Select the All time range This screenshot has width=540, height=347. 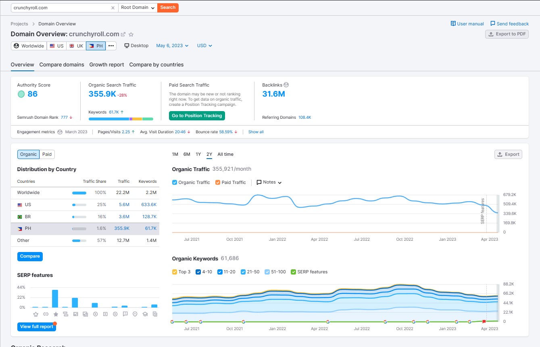pos(225,155)
